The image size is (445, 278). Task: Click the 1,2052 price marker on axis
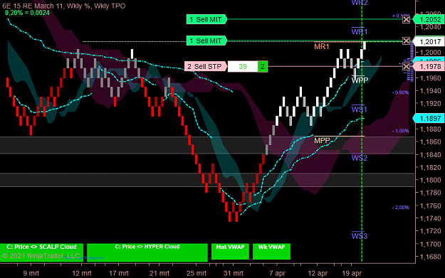(x=429, y=19)
